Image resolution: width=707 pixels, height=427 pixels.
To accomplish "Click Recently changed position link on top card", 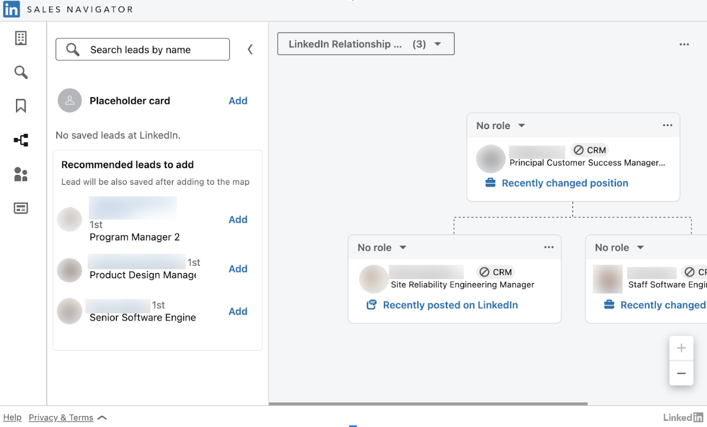I will pos(565,183).
